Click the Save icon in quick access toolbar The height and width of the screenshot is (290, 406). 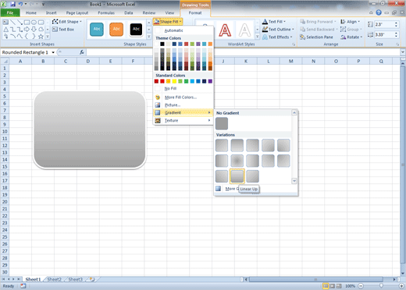(12, 4)
